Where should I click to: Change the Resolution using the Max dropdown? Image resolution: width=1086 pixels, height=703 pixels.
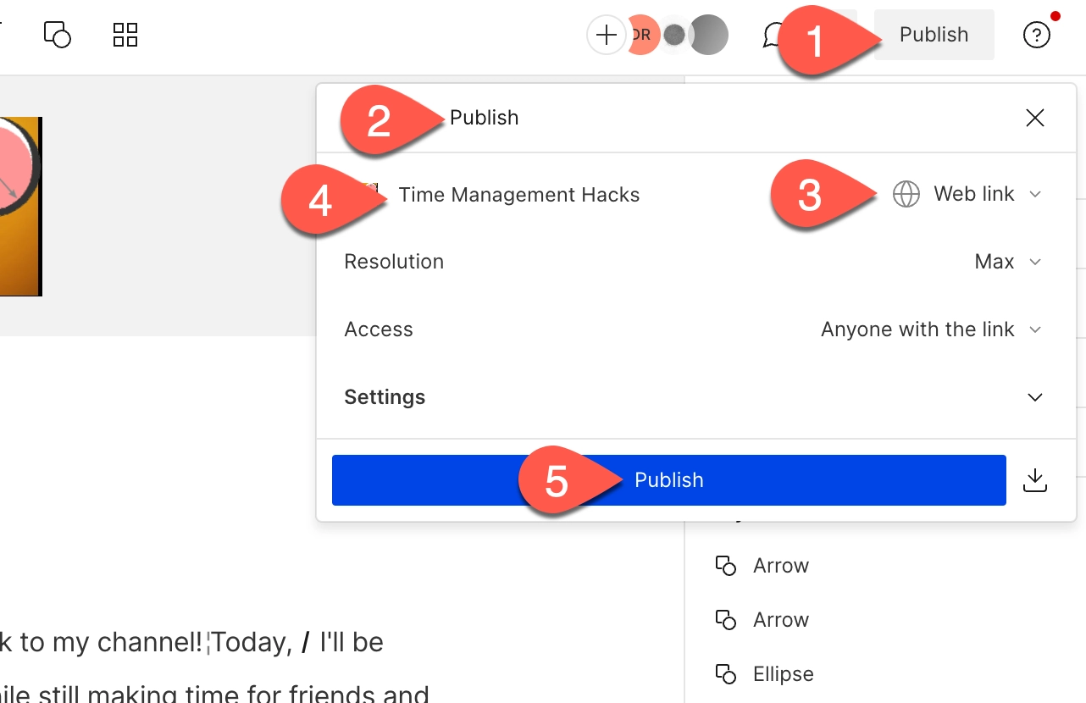1007,262
